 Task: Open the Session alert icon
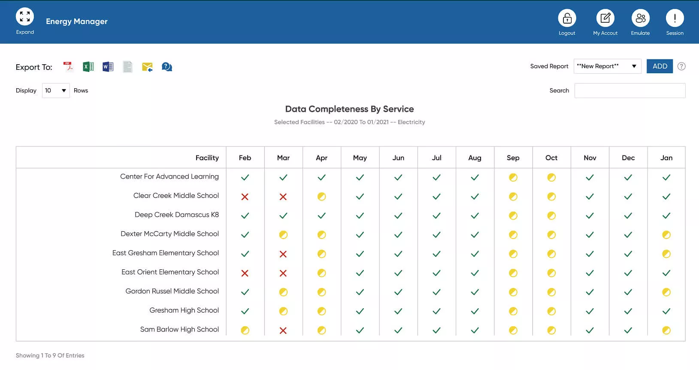pyautogui.click(x=675, y=18)
